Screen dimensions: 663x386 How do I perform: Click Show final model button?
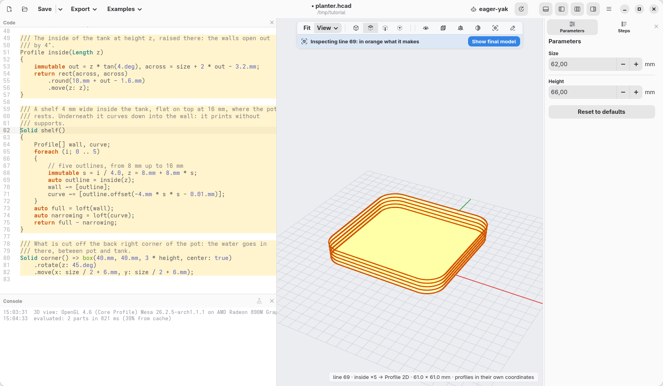(494, 41)
